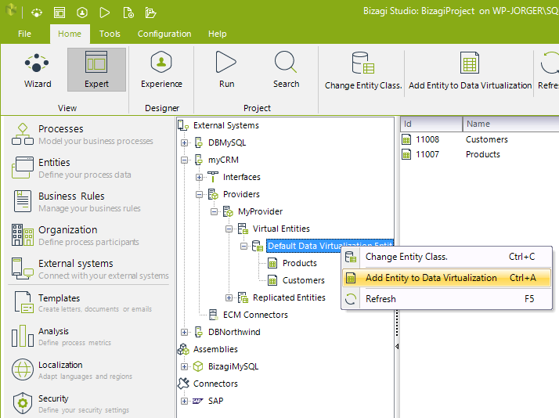Expand the BizagiMySQL node
Image resolution: width=559 pixels, height=418 pixels.
tap(184, 366)
